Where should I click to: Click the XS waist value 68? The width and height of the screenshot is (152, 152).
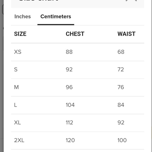click(121, 52)
